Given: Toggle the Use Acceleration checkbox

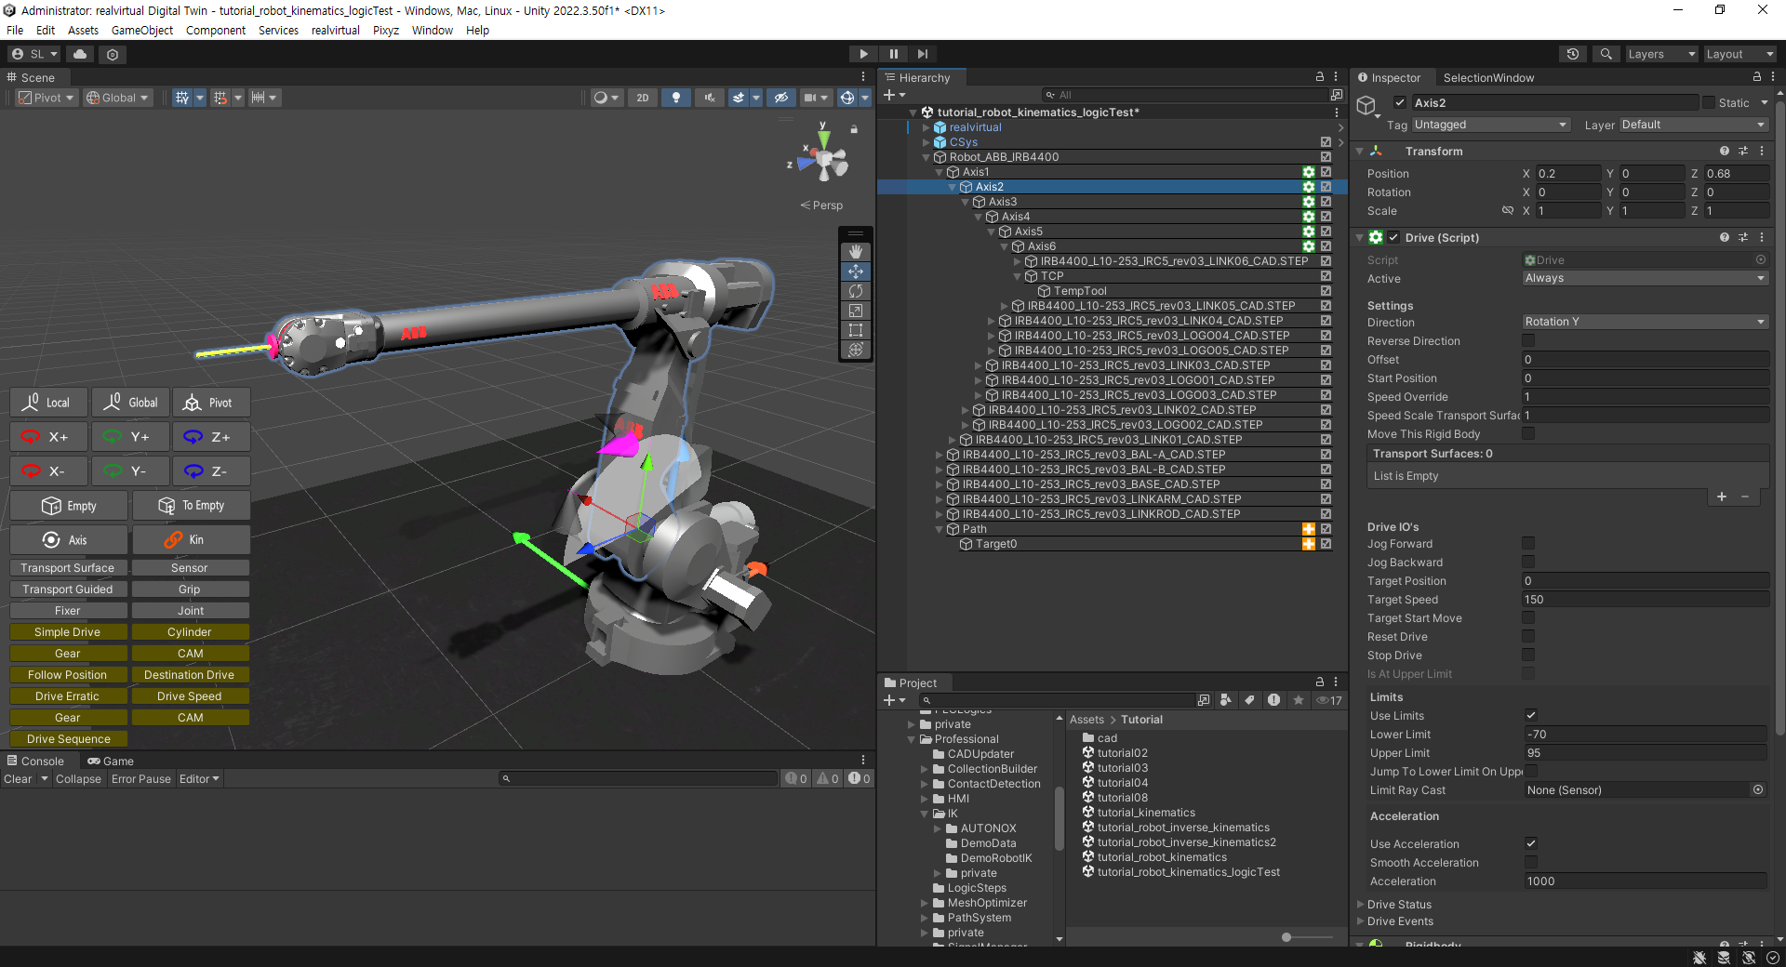Looking at the screenshot, I should 1531,844.
